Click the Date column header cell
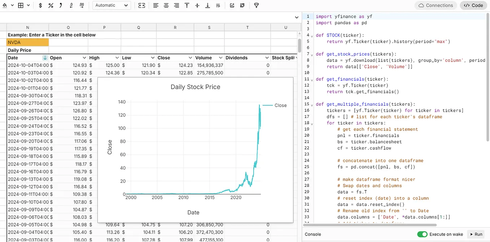This screenshot has height=242, width=490. (28, 58)
